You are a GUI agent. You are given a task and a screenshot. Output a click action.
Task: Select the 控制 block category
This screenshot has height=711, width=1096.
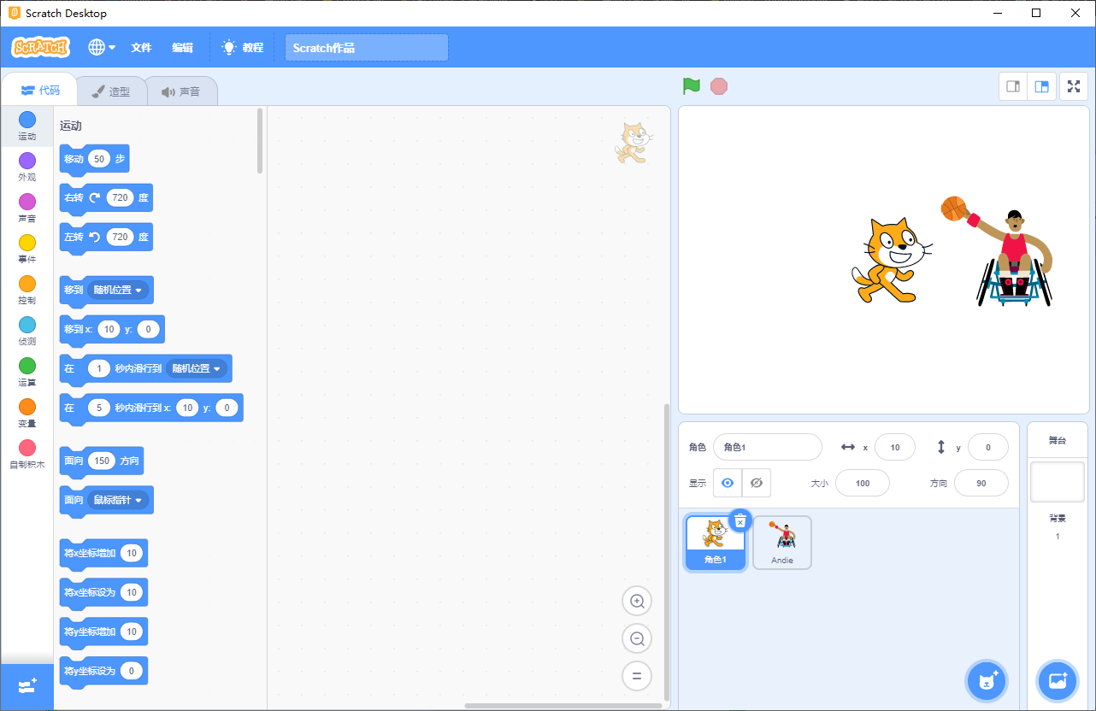coord(27,290)
